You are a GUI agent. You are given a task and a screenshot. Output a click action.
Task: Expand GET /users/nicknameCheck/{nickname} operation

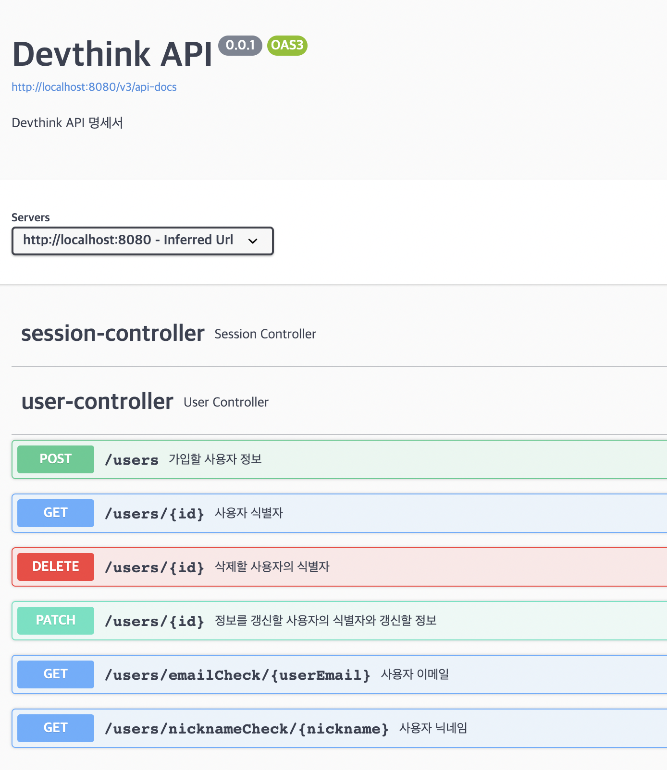tap(339, 728)
